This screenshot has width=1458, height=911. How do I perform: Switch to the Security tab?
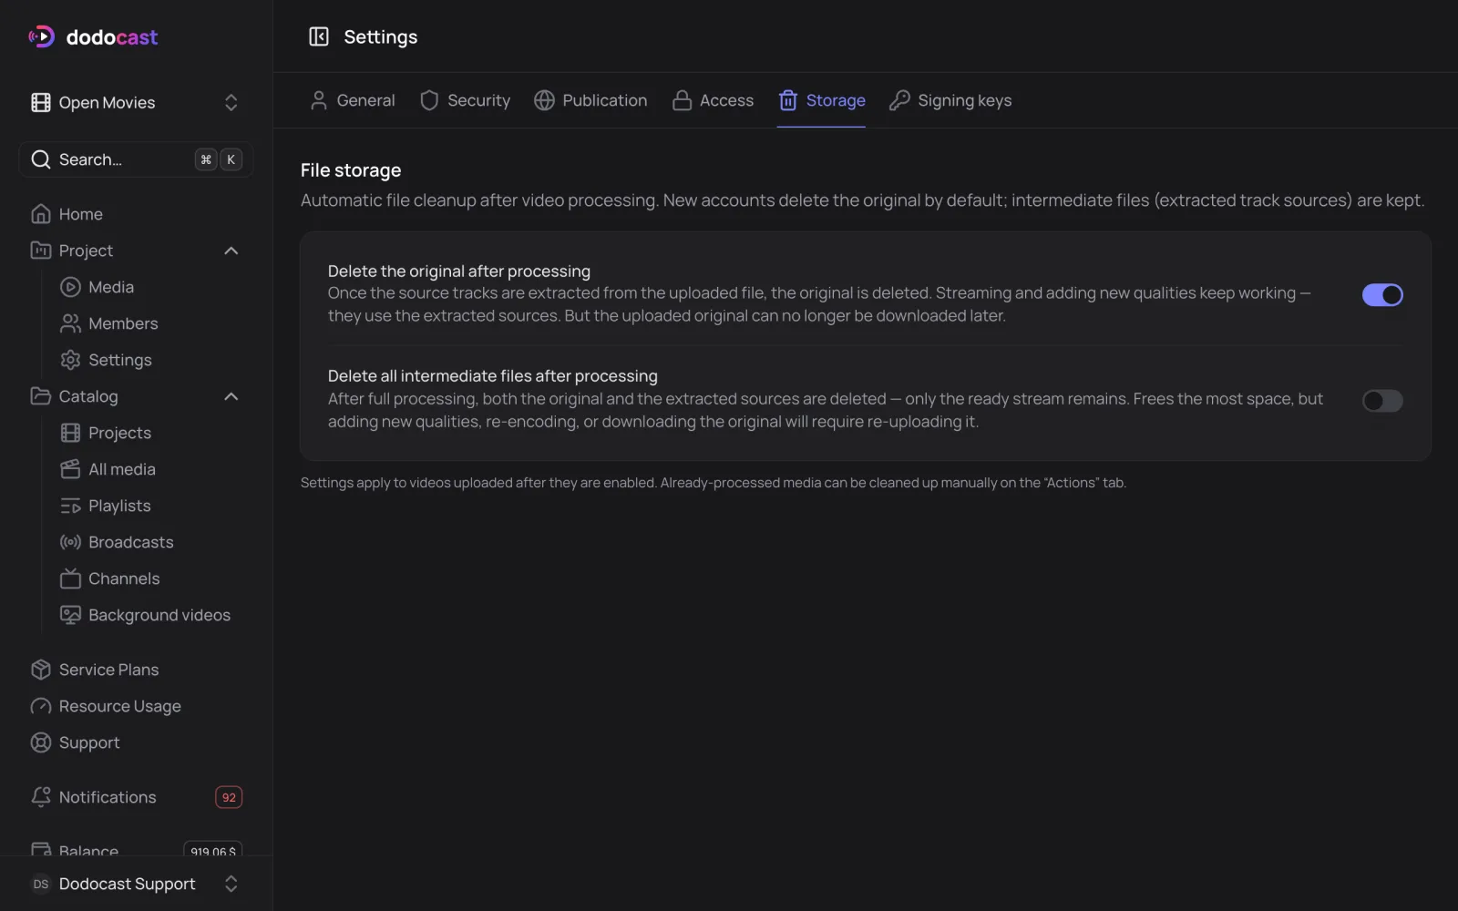[x=465, y=100]
